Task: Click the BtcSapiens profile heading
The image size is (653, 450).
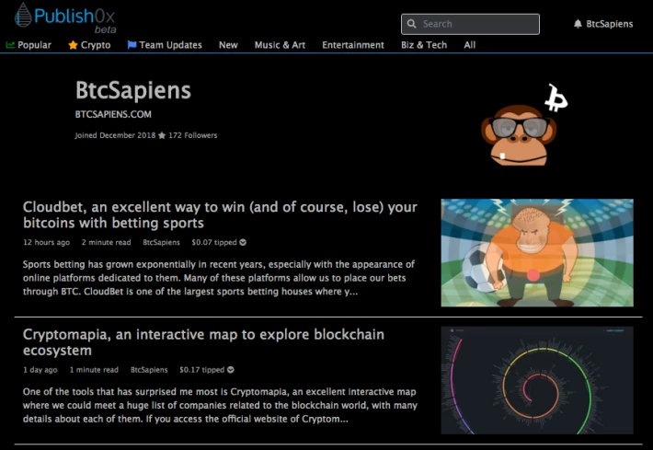Action: pos(132,90)
